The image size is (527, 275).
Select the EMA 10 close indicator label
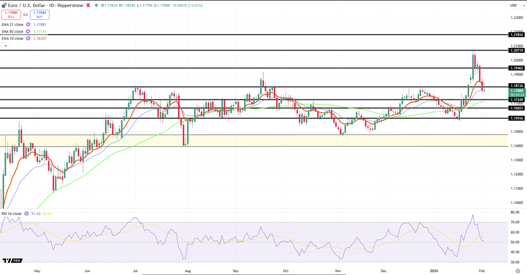coord(12,38)
